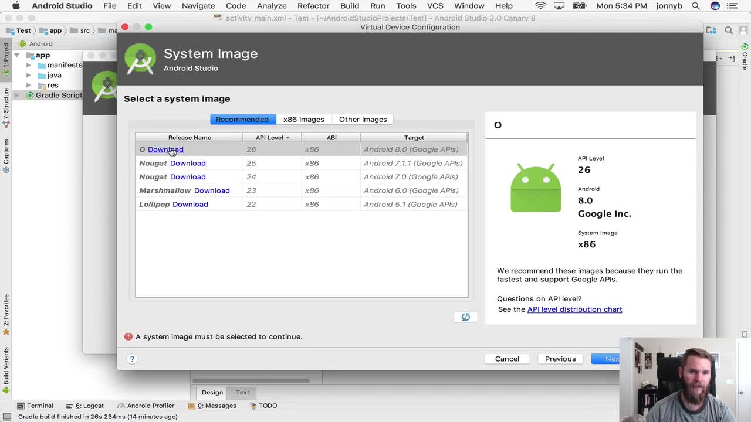
Task: Click the Release Name column header
Action: click(x=190, y=138)
